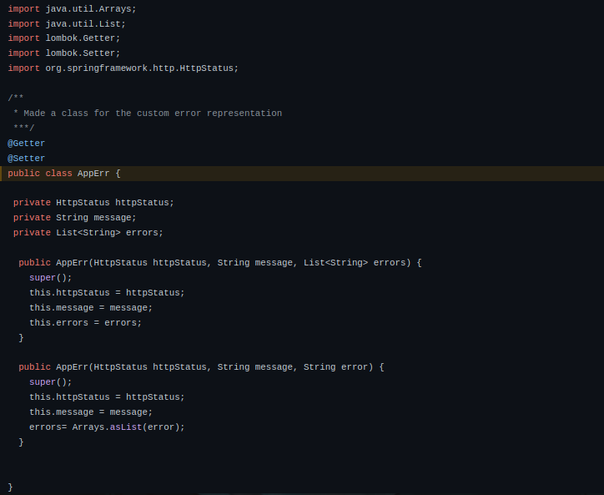Click the constructor with String error parameter

[x=200, y=367]
